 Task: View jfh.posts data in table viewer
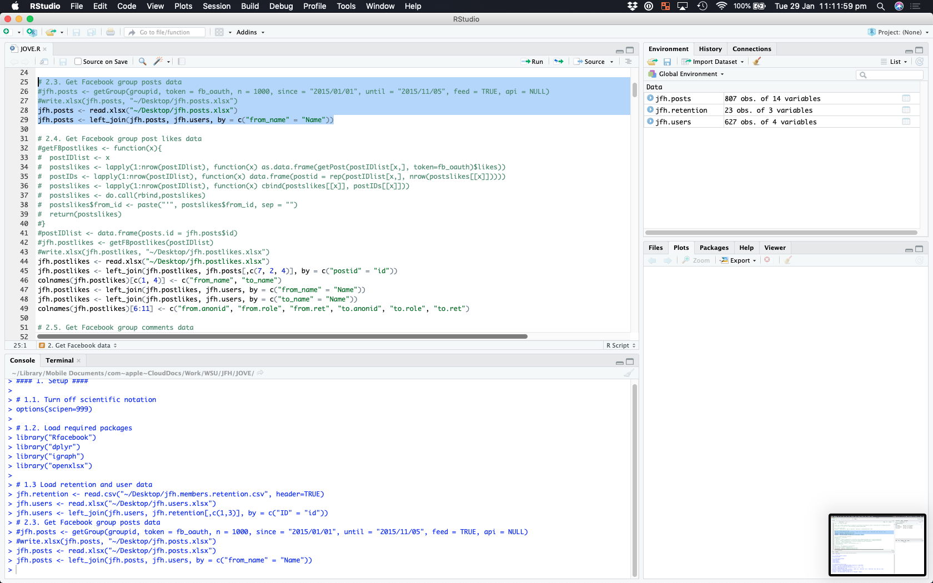click(x=906, y=99)
